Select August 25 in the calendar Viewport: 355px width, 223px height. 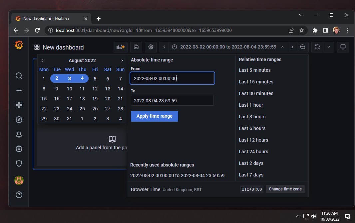(x=82, y=109)
